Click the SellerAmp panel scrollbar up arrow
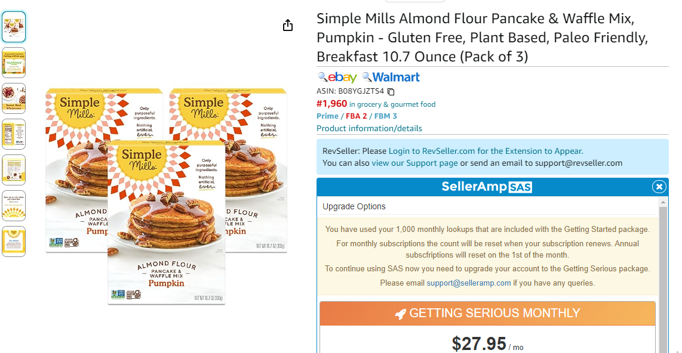682x353 pixels. coord(663,202)
